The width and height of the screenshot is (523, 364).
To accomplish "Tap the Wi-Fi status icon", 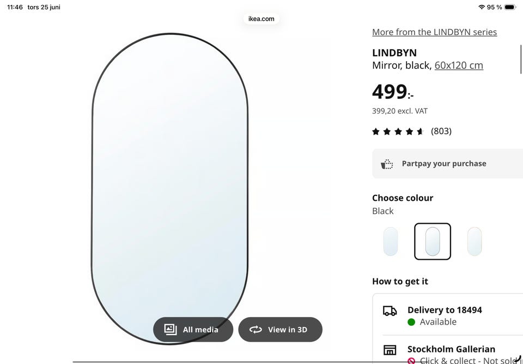I will [x=481, y=7].
